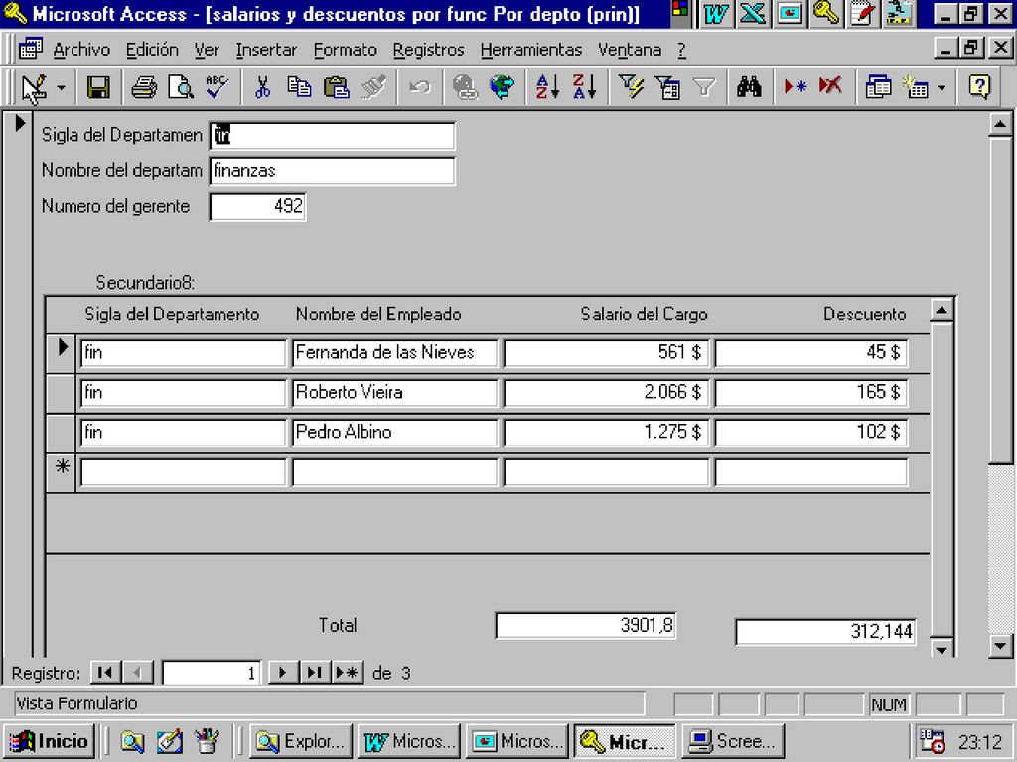The width and height of the screenshot is (1017, 762).
Task: Open the Ventana menu
Action: pos(630,50)
